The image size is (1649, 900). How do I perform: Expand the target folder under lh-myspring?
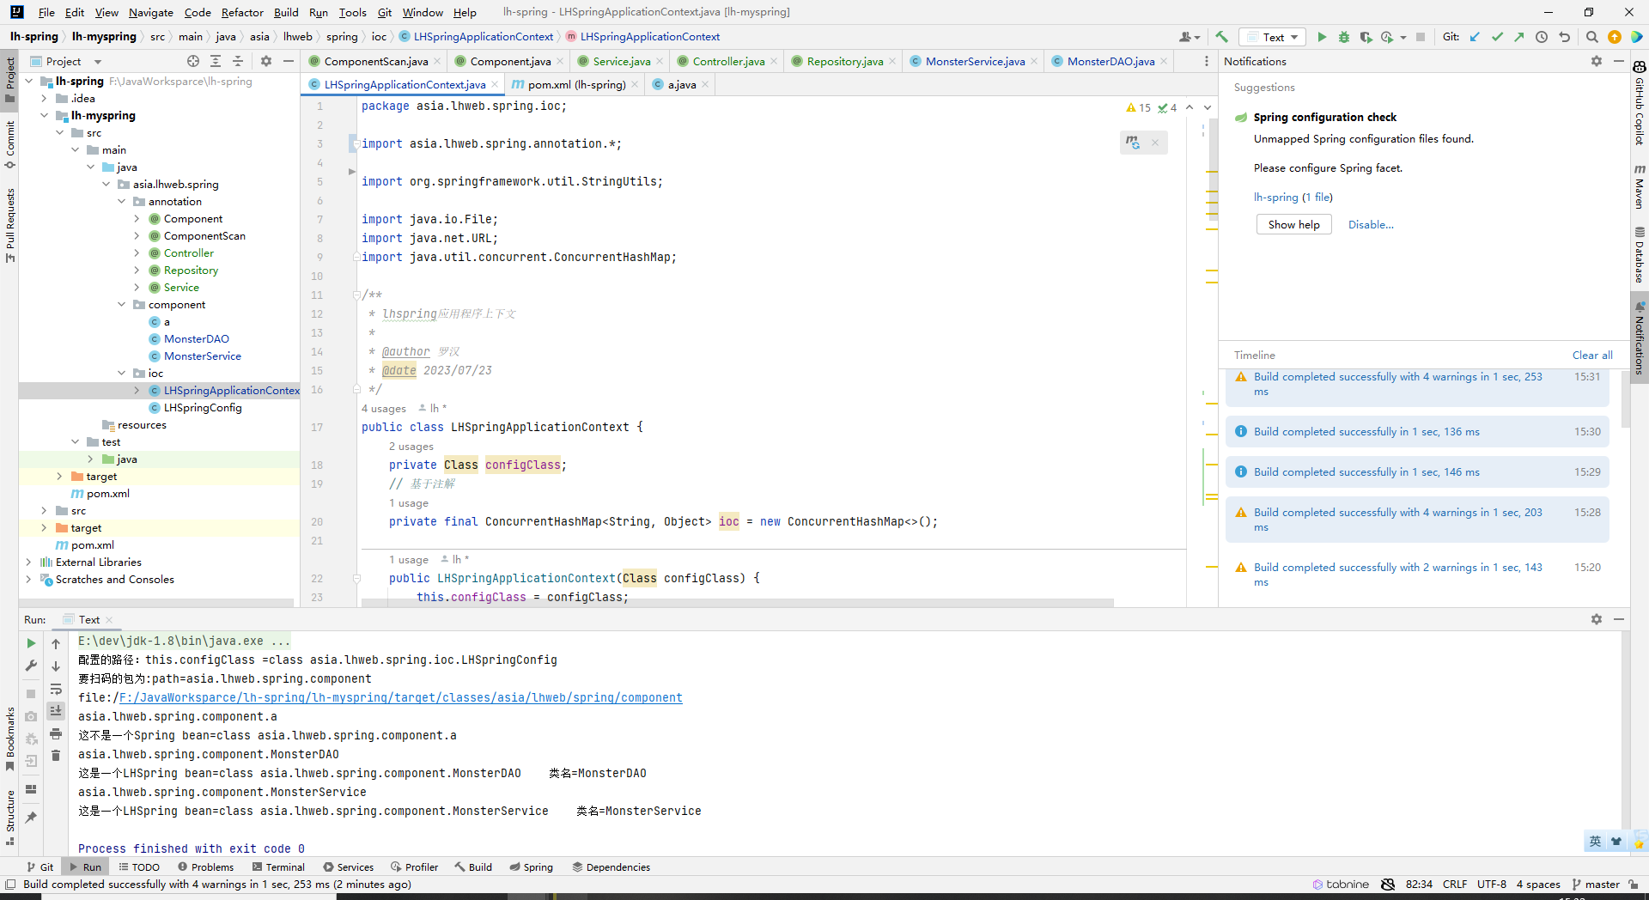[x=59, y=477]
